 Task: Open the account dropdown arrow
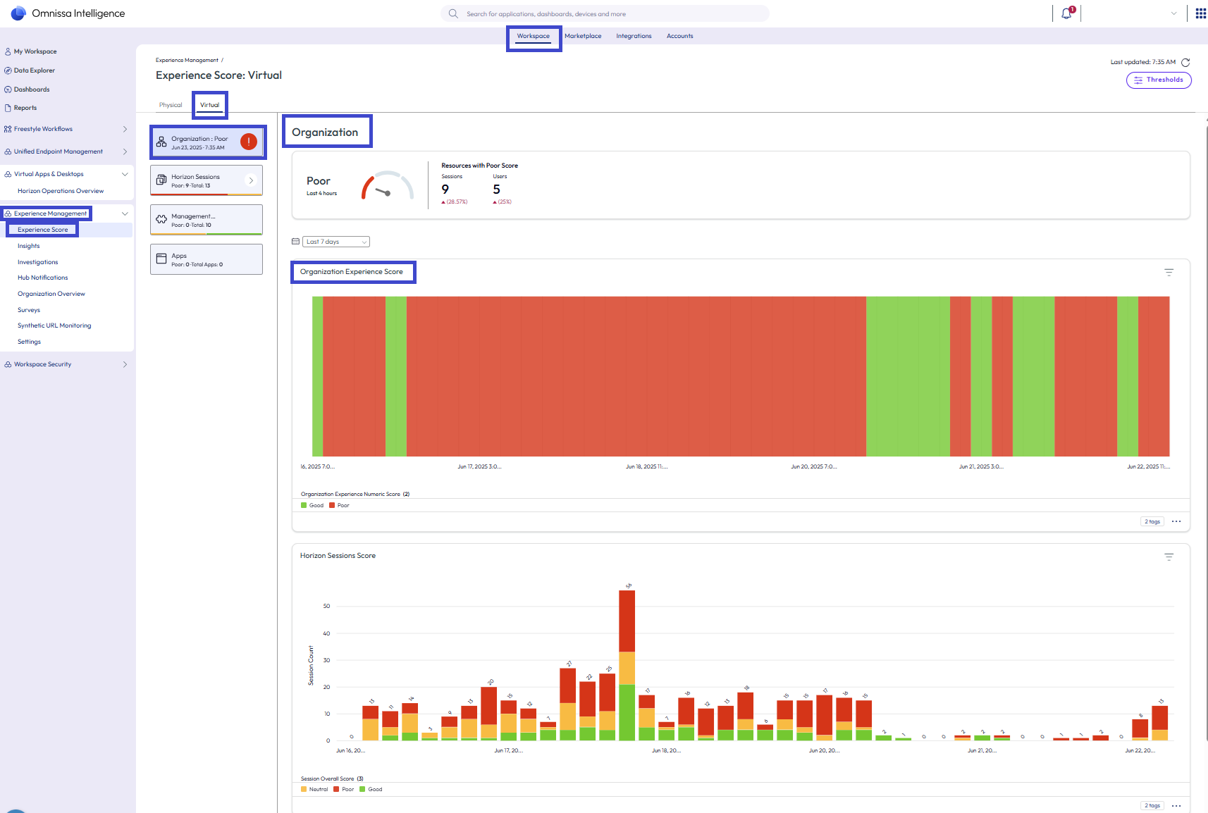coord(1173,13)
